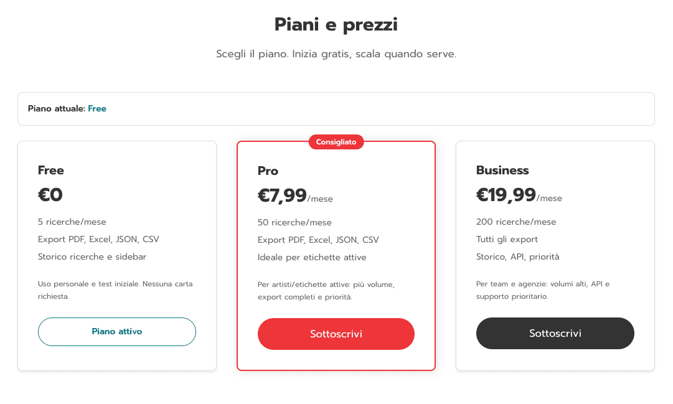Click the Scegli il piano subtitle text
The image size is (673, 404).
[336, 54]
